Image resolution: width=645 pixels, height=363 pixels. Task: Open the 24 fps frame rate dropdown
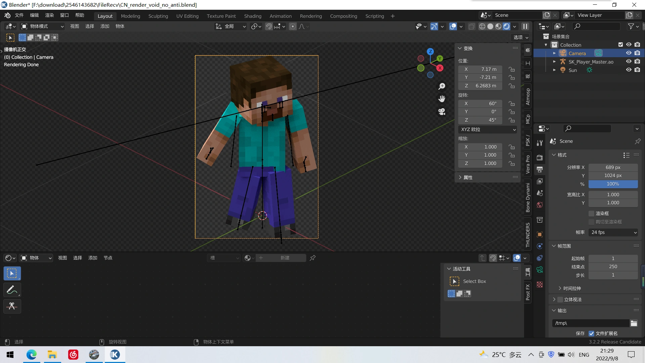tap(613, 232)
